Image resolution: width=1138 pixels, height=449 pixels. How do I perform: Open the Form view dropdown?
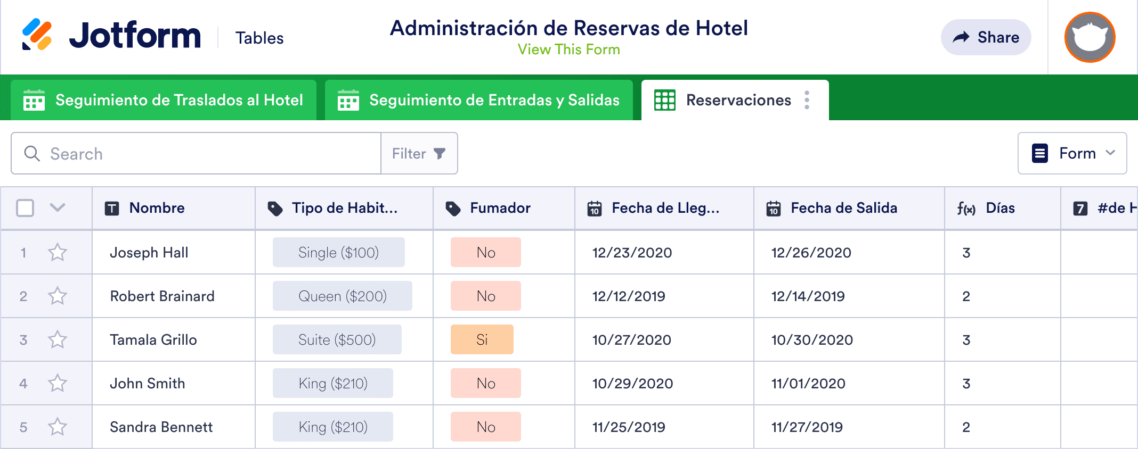[1072, 153]
